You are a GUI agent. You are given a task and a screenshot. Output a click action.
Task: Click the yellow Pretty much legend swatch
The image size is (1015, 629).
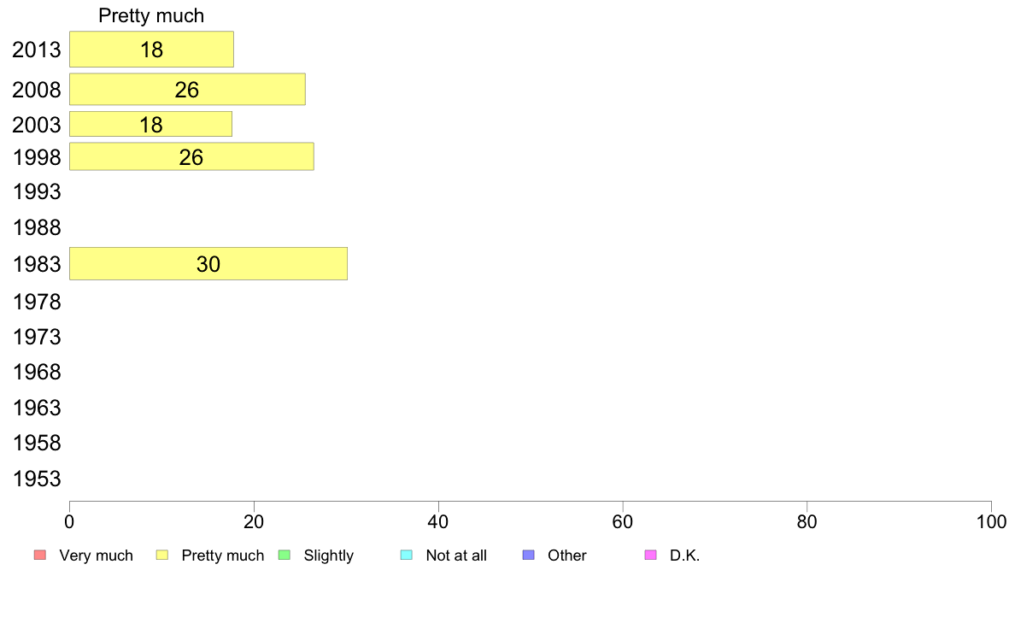coord(162,556)
